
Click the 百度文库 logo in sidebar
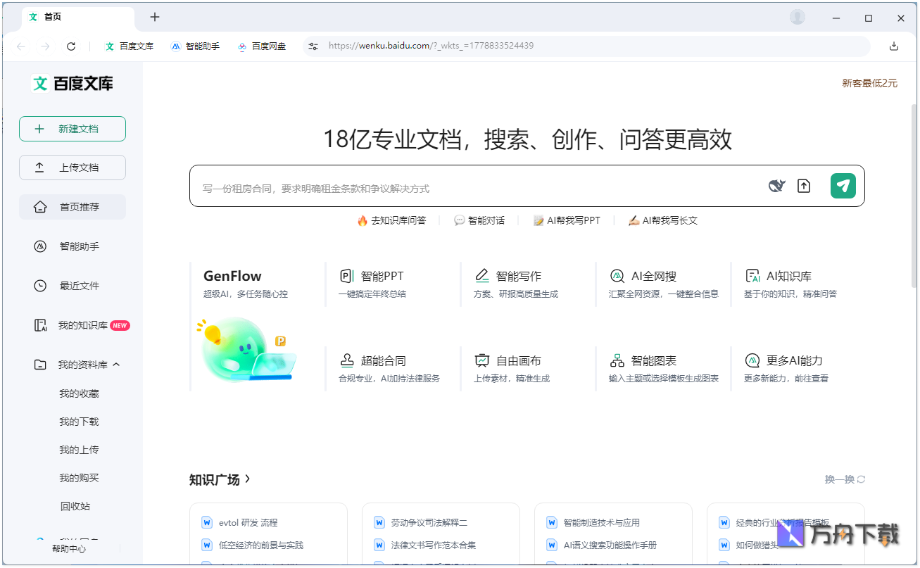[73, 84]
